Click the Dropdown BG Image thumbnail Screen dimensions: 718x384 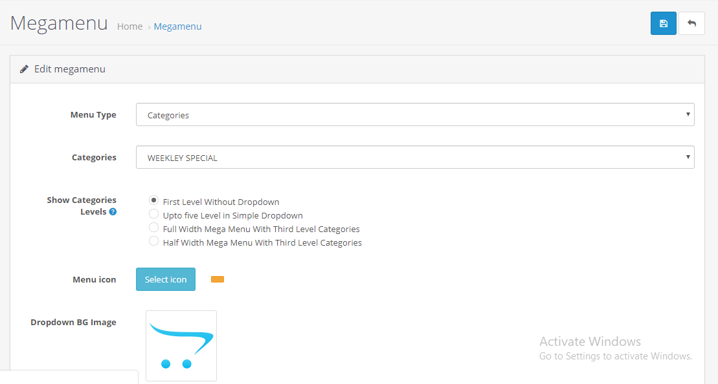click(181, 346)
